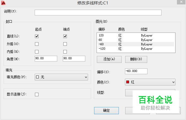The height and width of the screenshot is (120, 186).
Task: Enable 内弧 start point checkbox
Action: [37, 52]
